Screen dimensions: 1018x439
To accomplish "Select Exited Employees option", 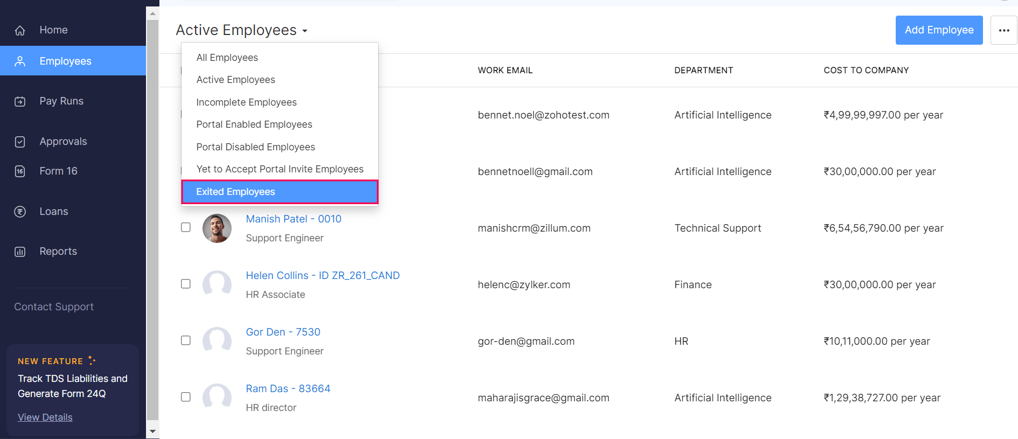I will (x=280, y=192).
